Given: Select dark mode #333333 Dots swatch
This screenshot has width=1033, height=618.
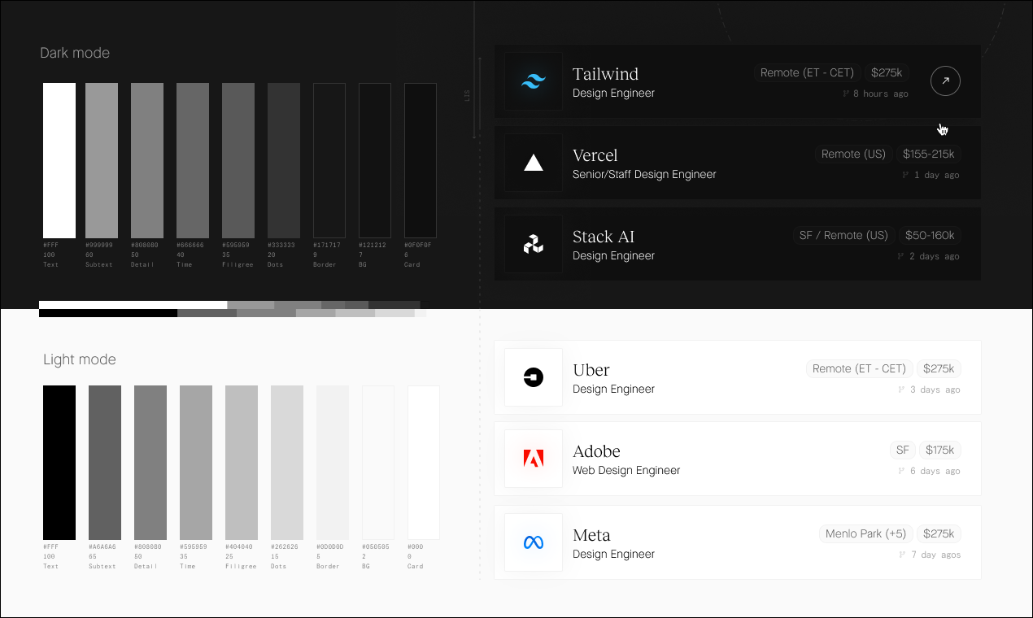Looking at the screenshot, I should click(x=284, y=160).
